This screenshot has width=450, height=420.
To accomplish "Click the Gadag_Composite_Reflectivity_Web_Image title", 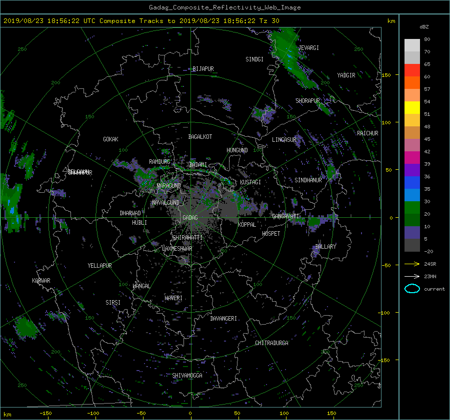I will point(224,7).
